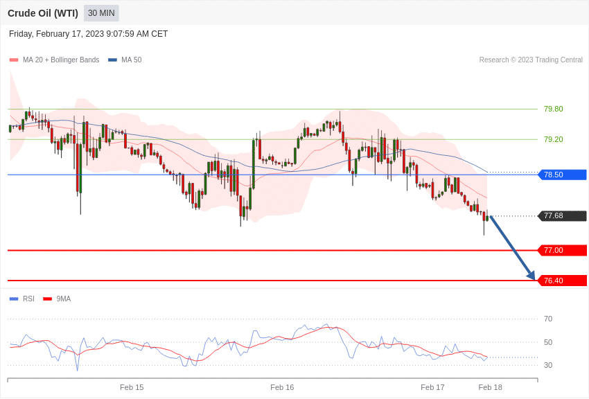
Task: Click the 79.20 resistance level label
Action: (554, 139)
